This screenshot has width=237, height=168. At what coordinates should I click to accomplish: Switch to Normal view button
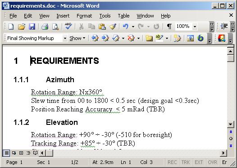pyautogui.click(x=6, y=153)
